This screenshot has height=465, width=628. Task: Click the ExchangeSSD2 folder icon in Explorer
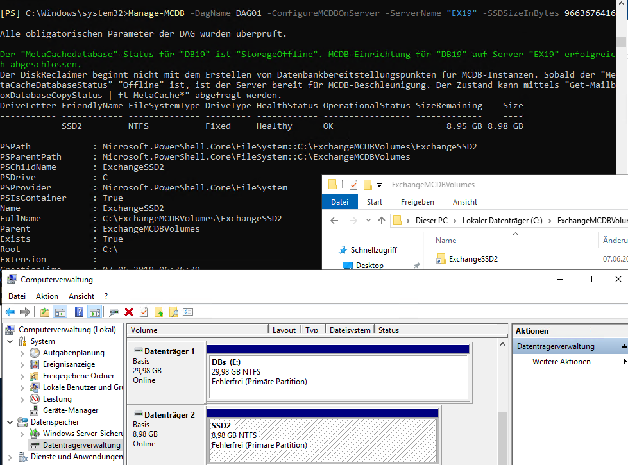pos(441,259)
